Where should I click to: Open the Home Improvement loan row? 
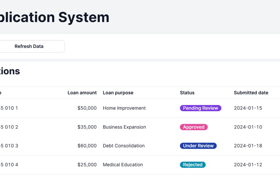tap(124, 108)
